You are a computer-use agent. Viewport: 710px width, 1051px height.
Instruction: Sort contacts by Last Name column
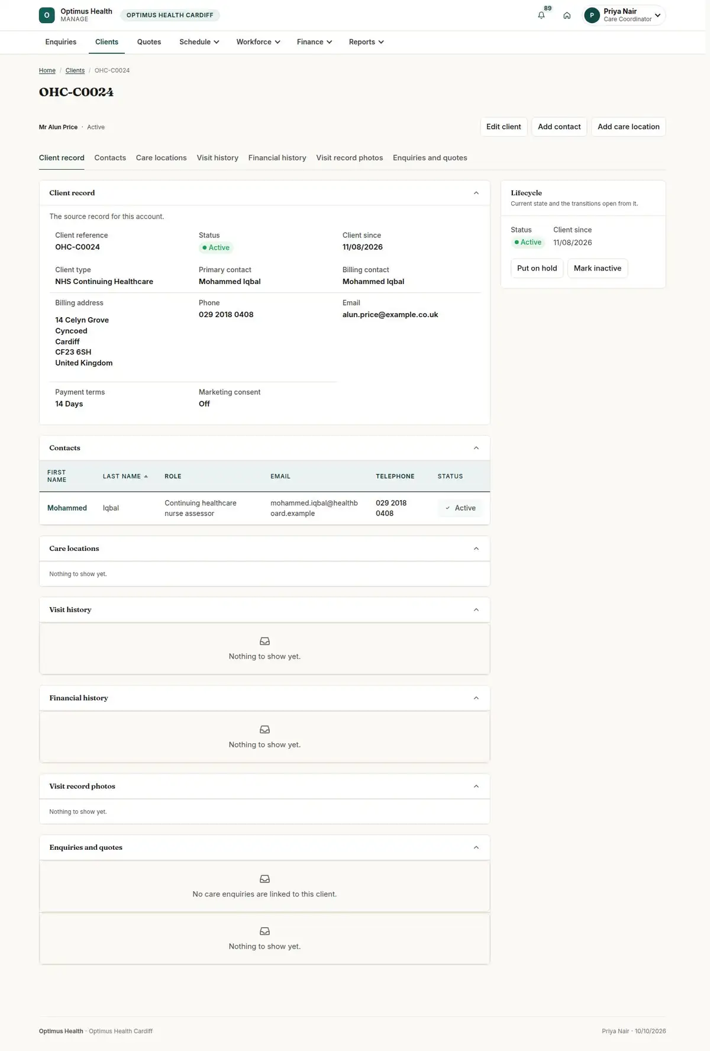(125, 476)
